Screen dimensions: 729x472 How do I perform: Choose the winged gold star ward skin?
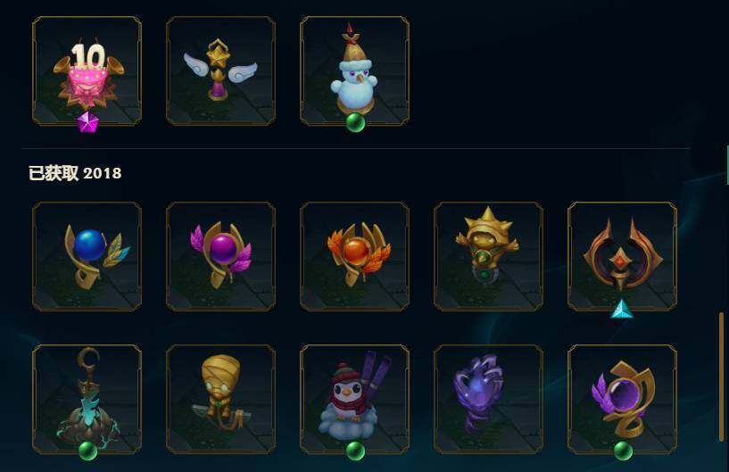coord(220,71)
